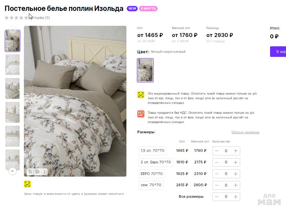This screenshot has height=210, width=286.
Task: Select size option 1,5 сп. 70*70
Action: [x=153, y=151]
